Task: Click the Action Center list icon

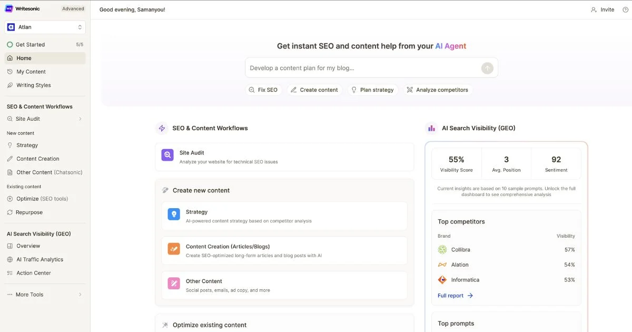Action: tap(10, 273)
